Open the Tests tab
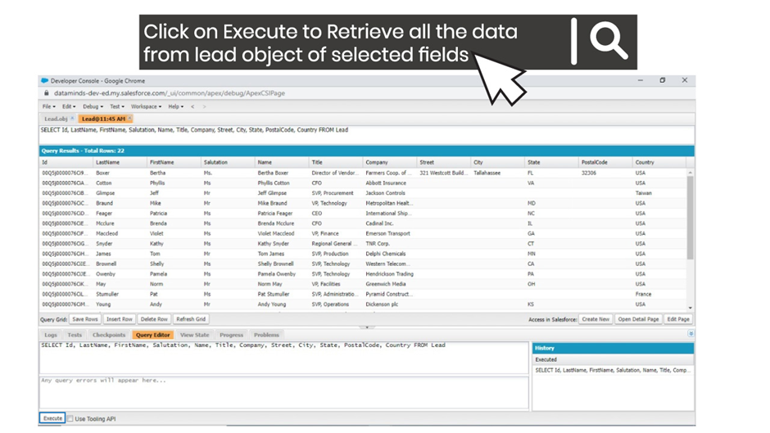 [x=75, y=335]
